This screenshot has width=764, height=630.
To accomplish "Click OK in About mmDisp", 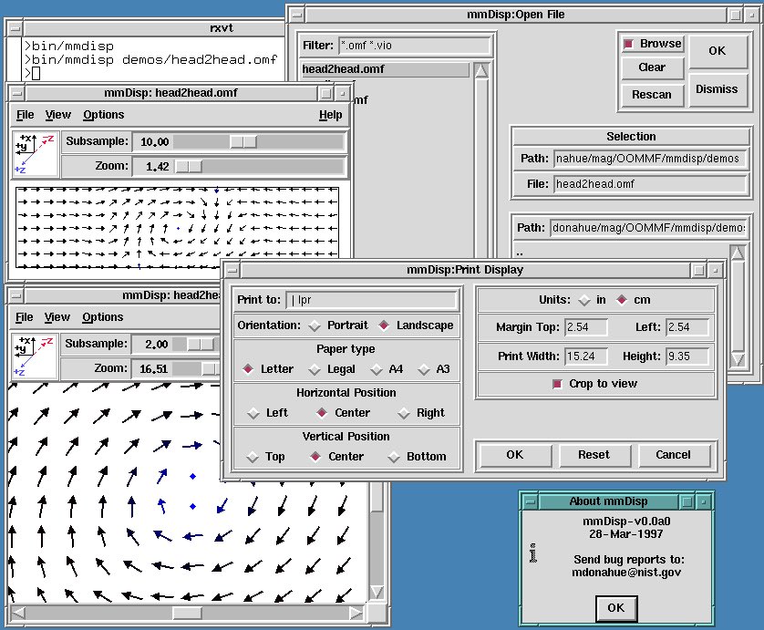I will coord(616,608).
